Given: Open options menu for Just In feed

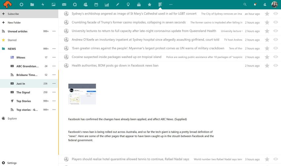Looking at the screenshot, I should pos(54,83).
